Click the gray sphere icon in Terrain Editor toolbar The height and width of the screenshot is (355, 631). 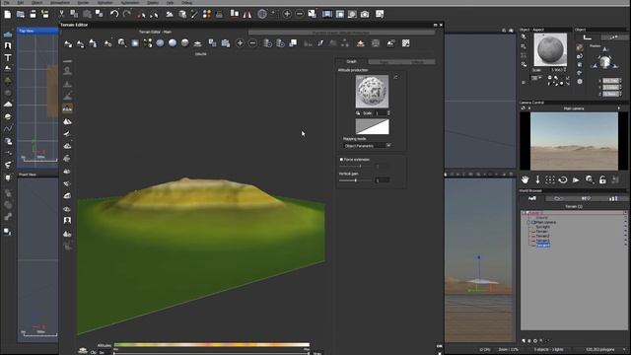[185, 42]
